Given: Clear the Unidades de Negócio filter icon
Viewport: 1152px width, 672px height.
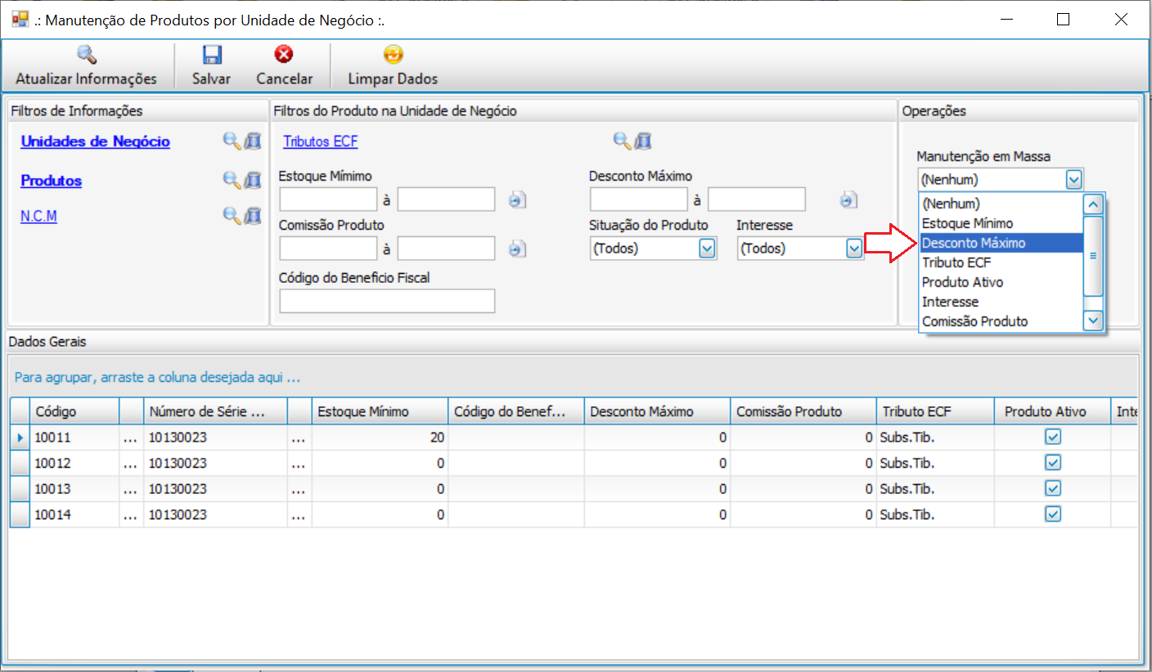Looking at the screenshot, I should coord(253,141).
